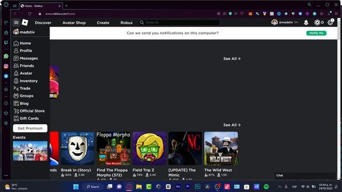Open clock and date on taskbar
The height and width of the screenshot is (192, 342).
[325, 187]
